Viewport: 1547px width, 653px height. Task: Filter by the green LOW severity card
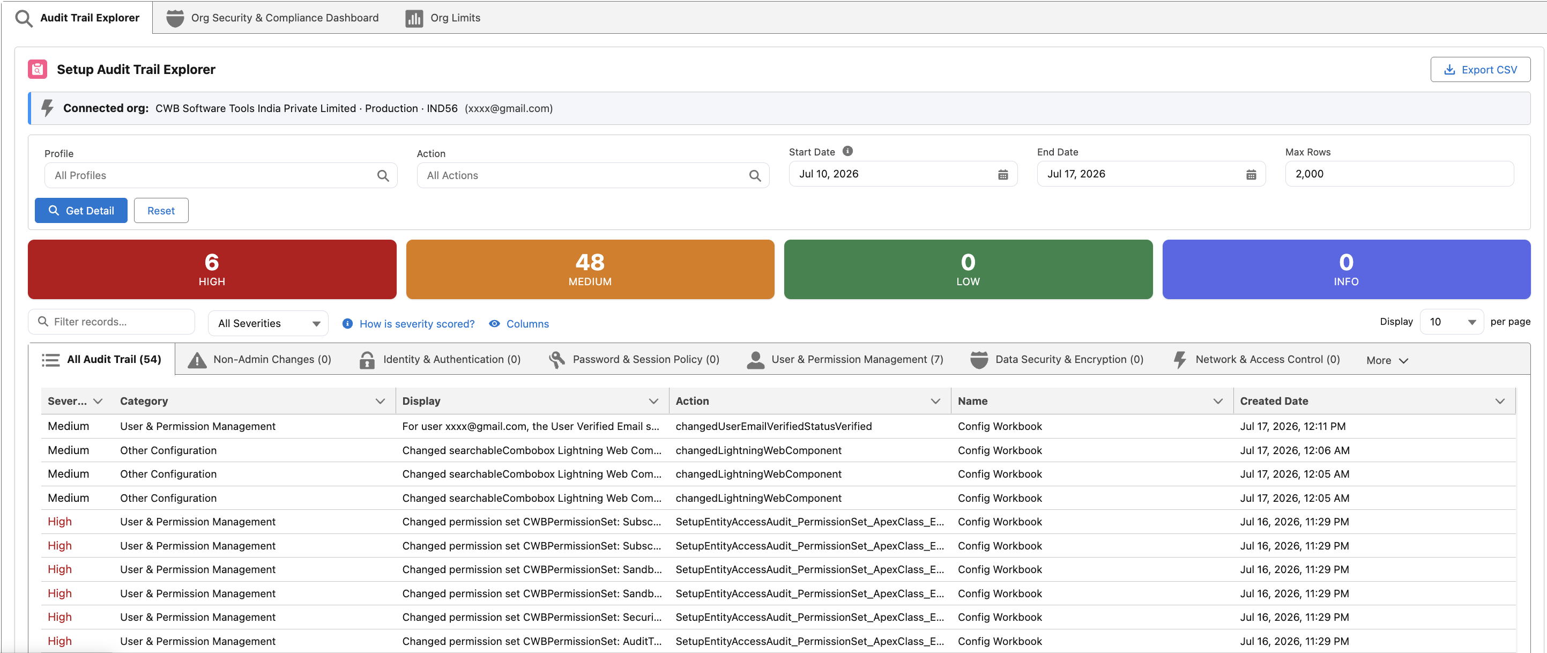click(x=968, y=269)
